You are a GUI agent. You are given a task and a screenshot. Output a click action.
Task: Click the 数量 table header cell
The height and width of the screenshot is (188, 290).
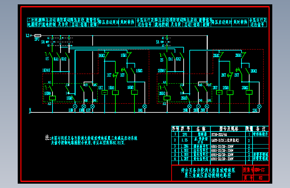click(249, 128)
